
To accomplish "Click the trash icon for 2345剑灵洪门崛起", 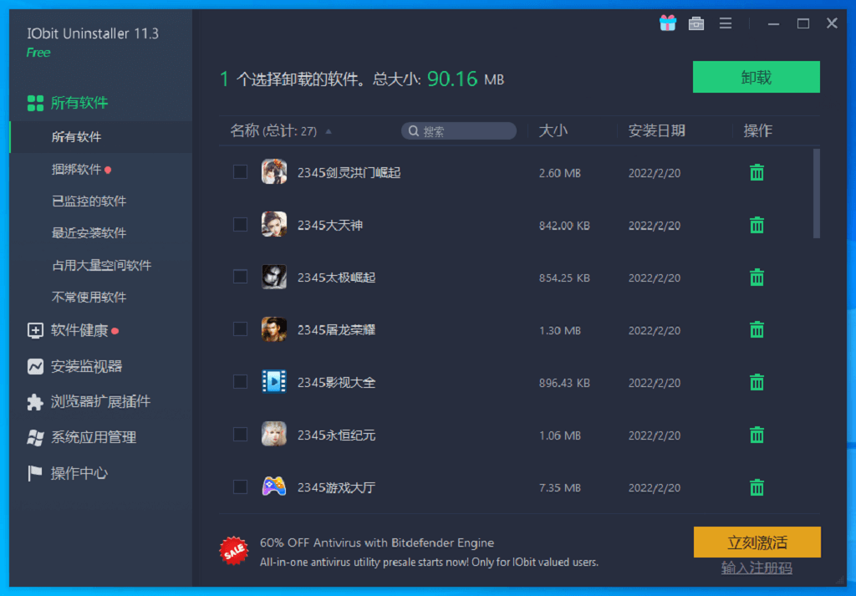I will point(757,172).
